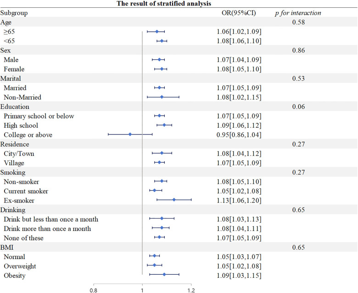Click the Drinking subgroup heading

pyautogui.click(x=13, y=209)
